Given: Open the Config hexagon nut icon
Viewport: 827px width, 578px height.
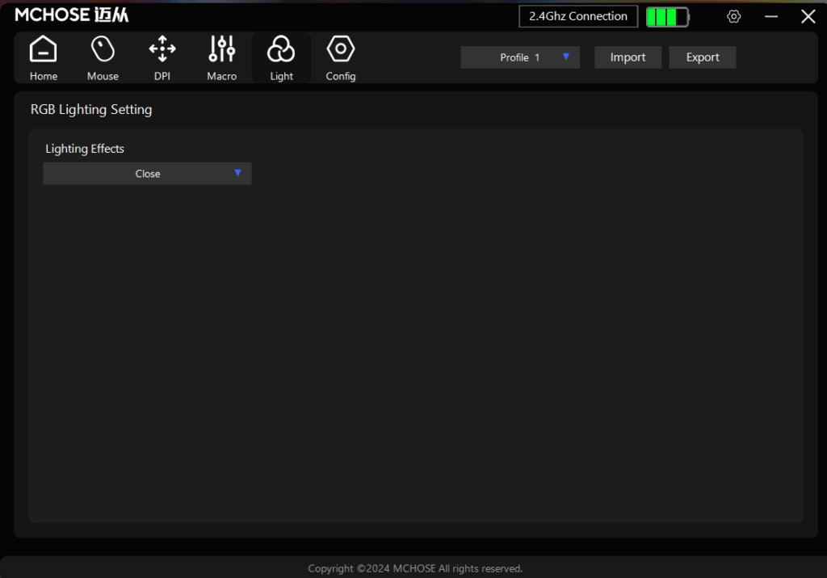Looking at the screenshot, I should tap(341, 49).
